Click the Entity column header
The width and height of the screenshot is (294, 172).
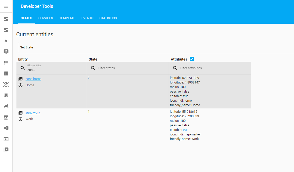23,59
